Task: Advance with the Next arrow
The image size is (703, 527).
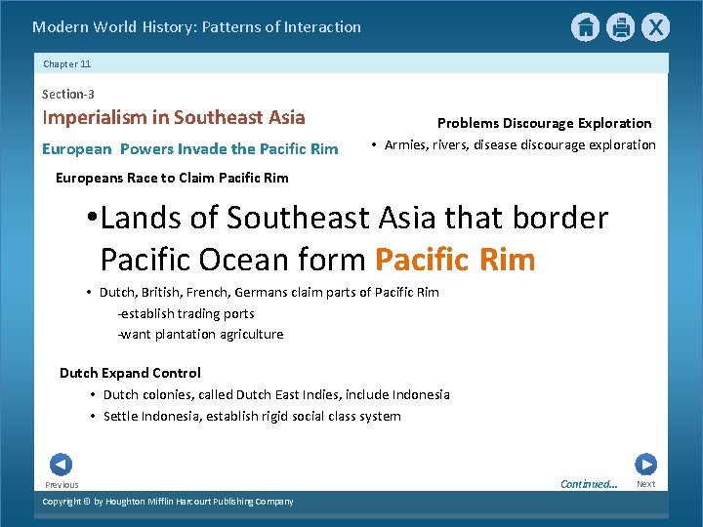Action: click(645, 465)
